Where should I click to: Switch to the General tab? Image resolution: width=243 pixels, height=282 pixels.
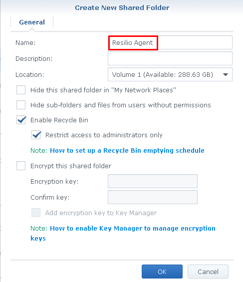click(x=32, y=22)
